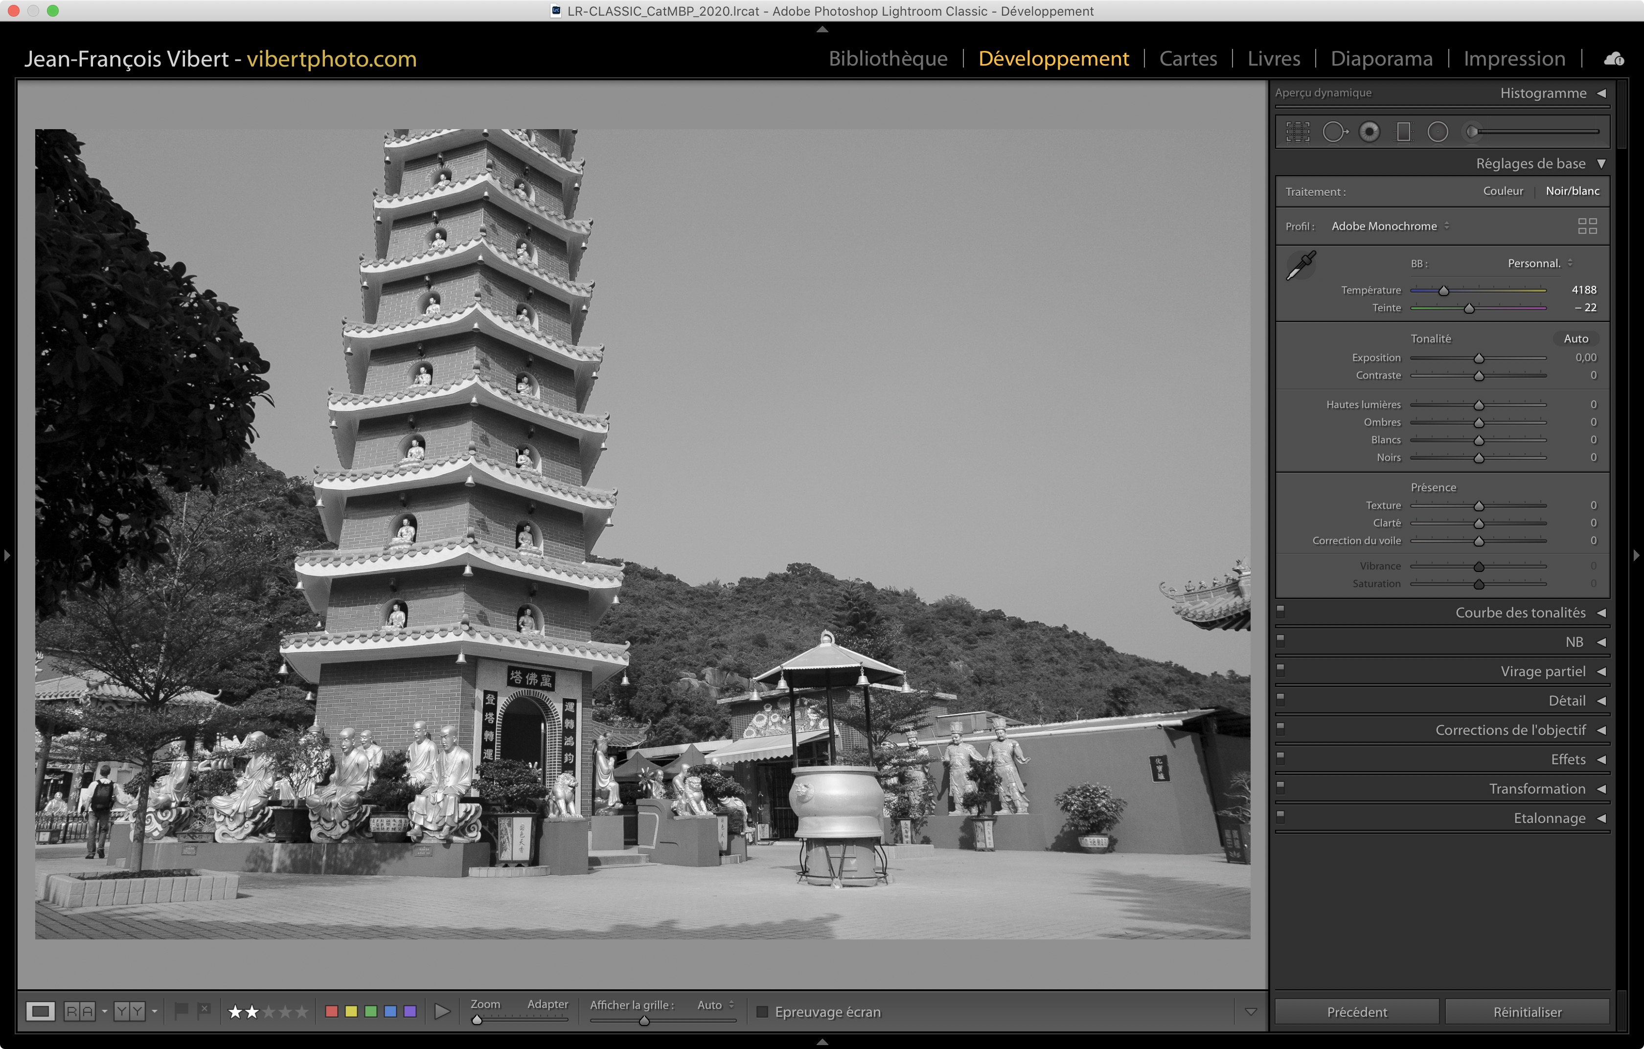Pick the radial filter tool
Screen dimensions: 1644x1049
[x=1438, y=132]
